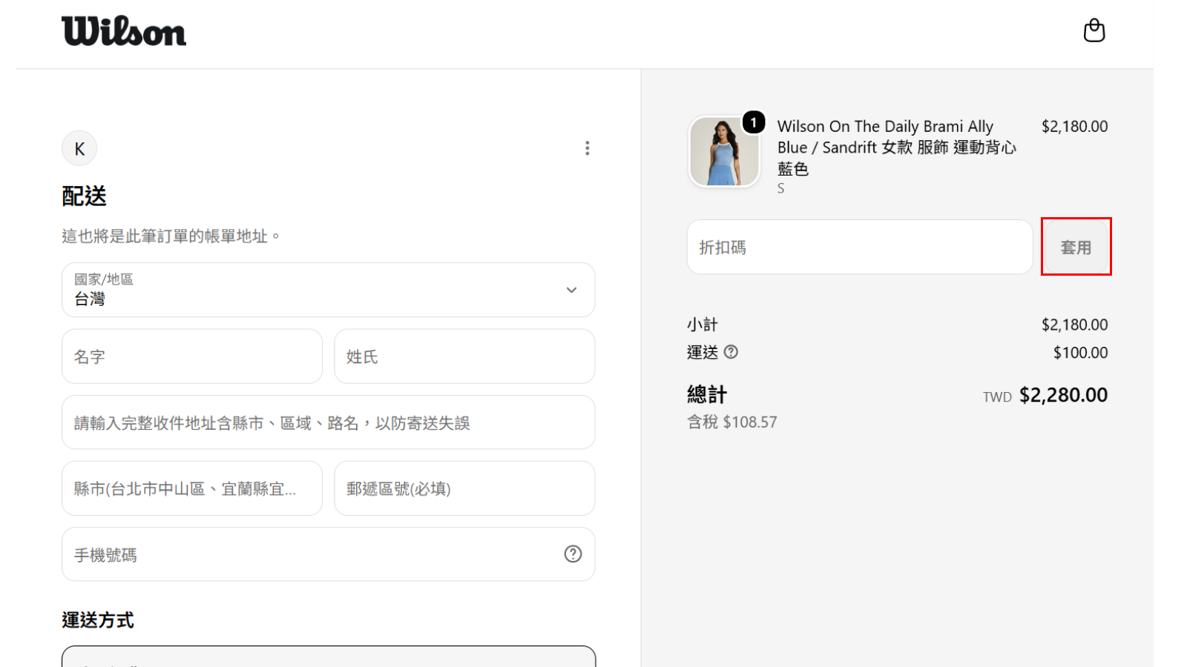Screen dimensions: 1187x667
Task: Click the product size label S
Action: point(780,189)
